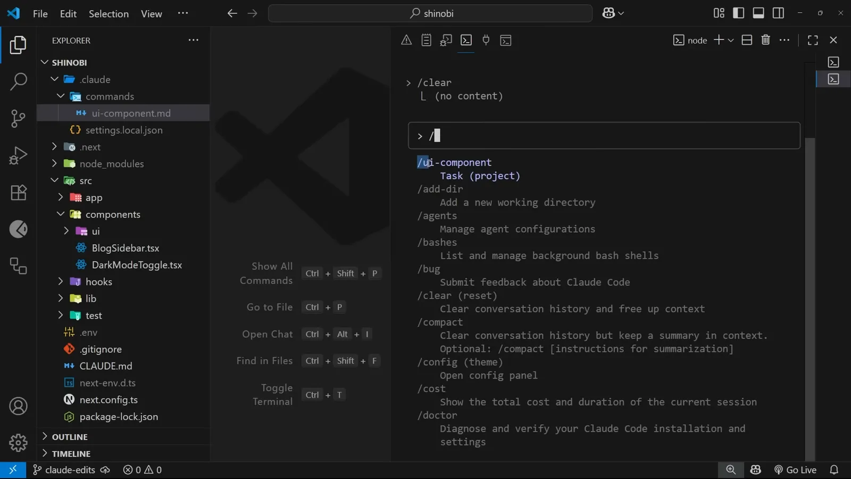Open Explorer views and more actions ellipsis
851x479 pixels.
(194, 40)
